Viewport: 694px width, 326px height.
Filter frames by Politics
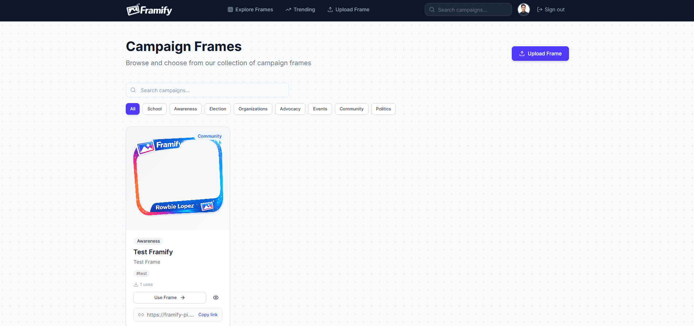[x=383, y=109]
